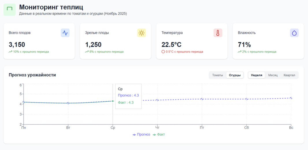Switch the period to Квартал
The image size is (308, 150).
point(289,75)
